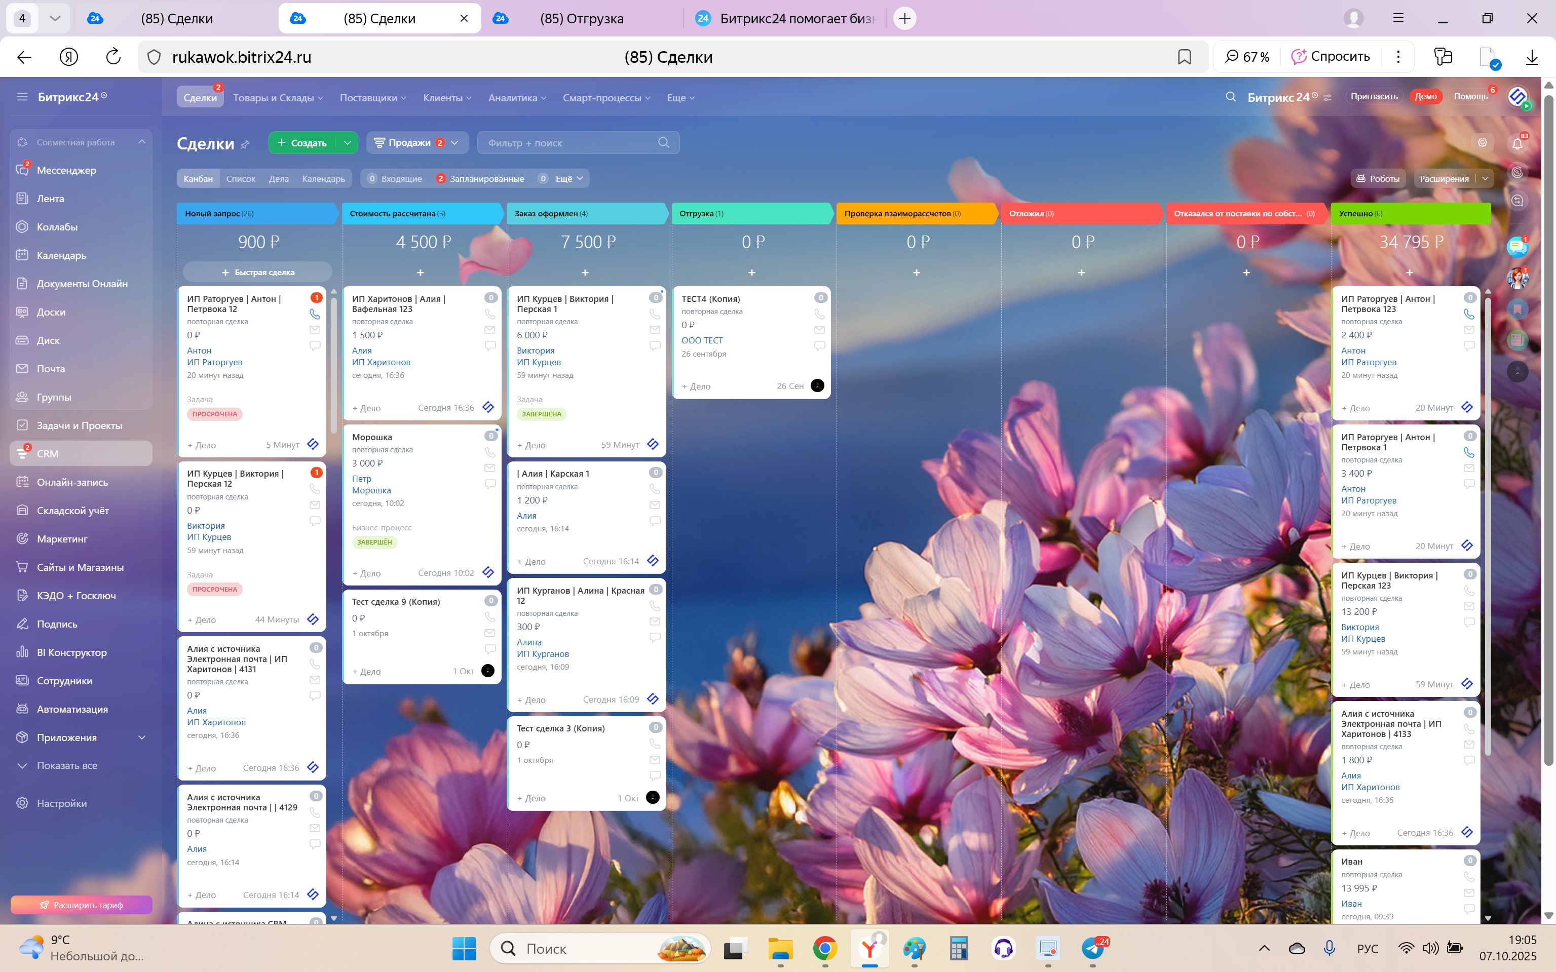Screen dimensions: 1556x972
Task: Click the notifications bell icon
Action: [x=1517, y=143]
